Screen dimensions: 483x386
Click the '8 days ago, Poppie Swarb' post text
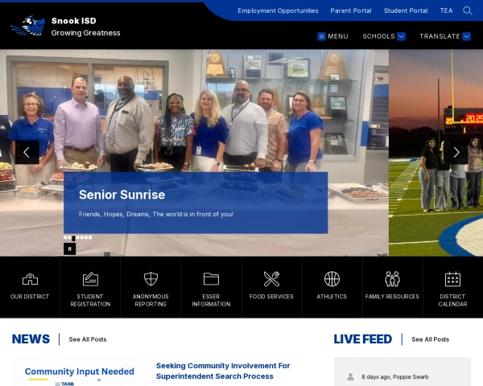pyautogui.click(x=395, y=377)
